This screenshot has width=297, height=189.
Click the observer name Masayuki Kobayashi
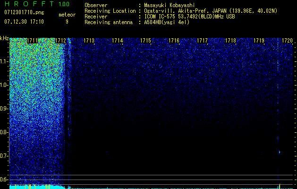pyautogui.click(x=169, y=6)
